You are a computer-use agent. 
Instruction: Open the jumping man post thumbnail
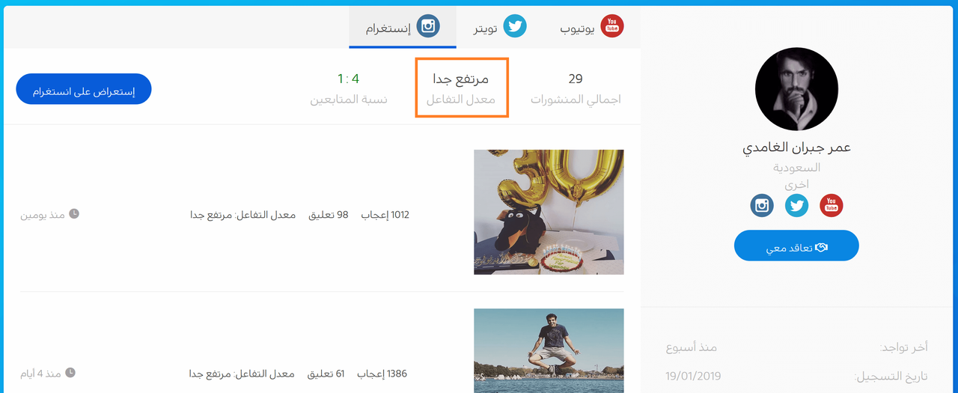(549, 351)
